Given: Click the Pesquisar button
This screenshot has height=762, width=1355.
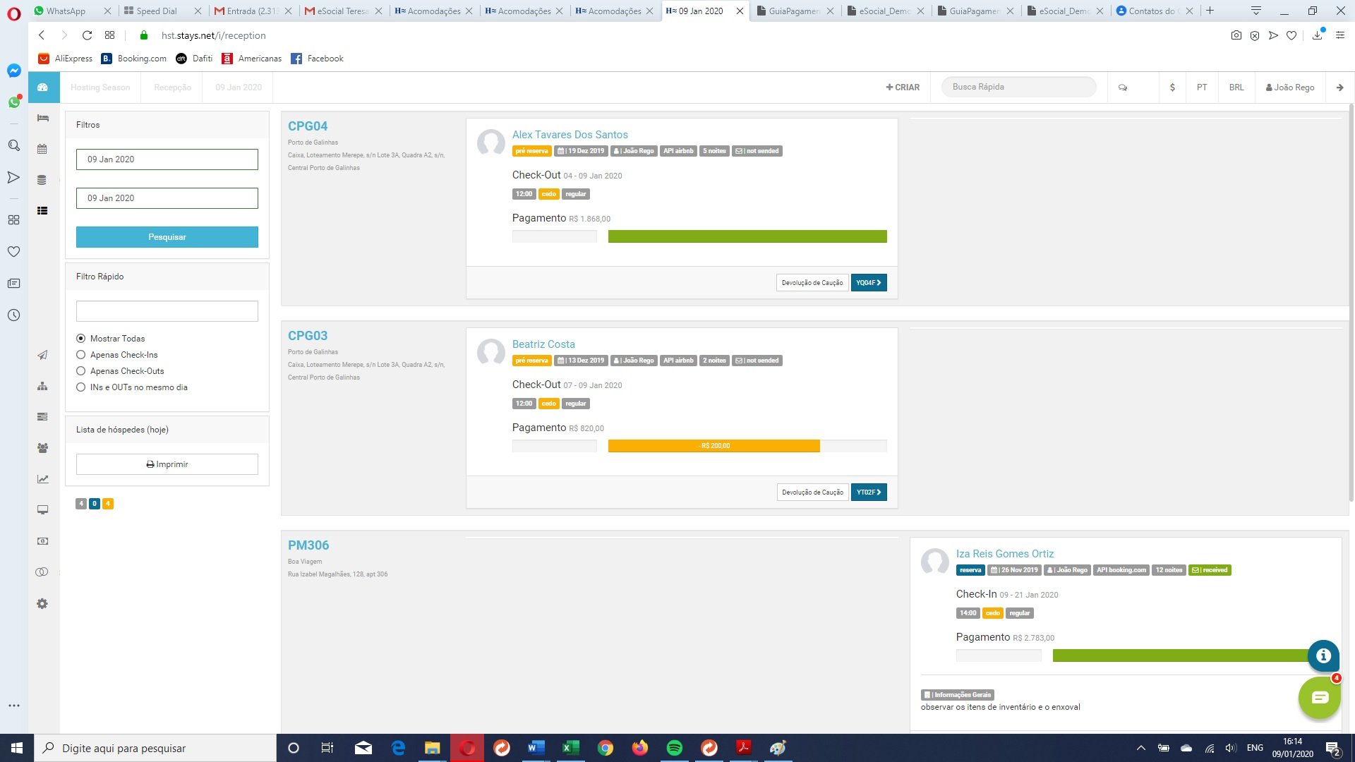Looking at the screenshot, I should [x=167, y=237].
